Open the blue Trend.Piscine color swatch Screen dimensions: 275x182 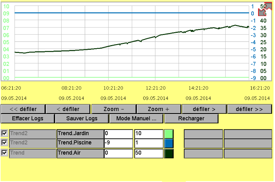click(x=169, y=143)
